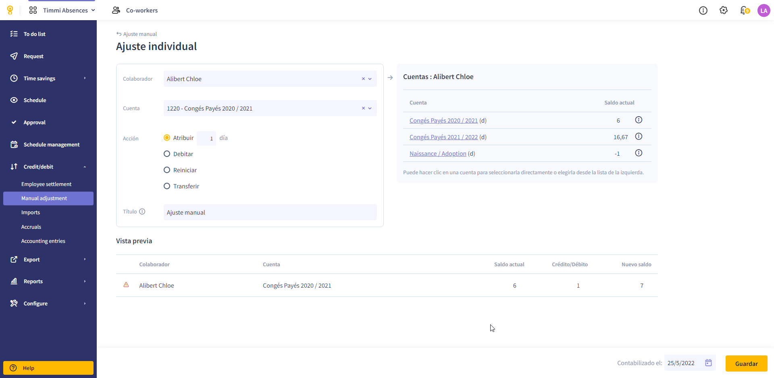Expand the Export submenu arrow
This screenshot has height=378, width=774.
click(85, 259)
